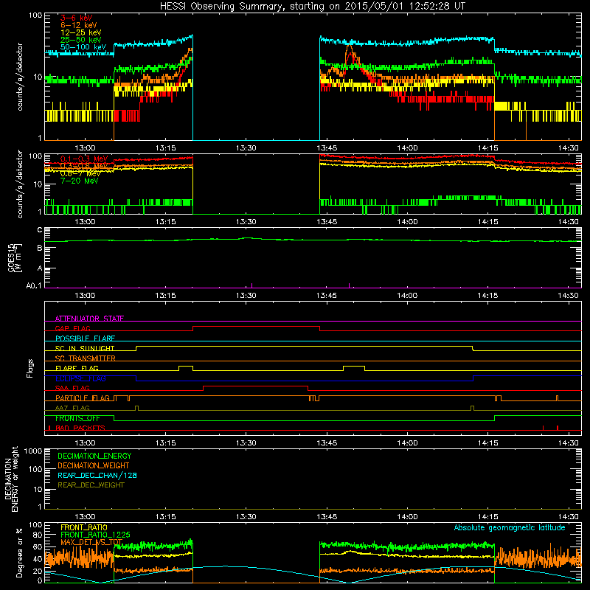This screenshot has height=590, width=590.
Task: Click the GAP_FLAG label
Action: (72, 328)
